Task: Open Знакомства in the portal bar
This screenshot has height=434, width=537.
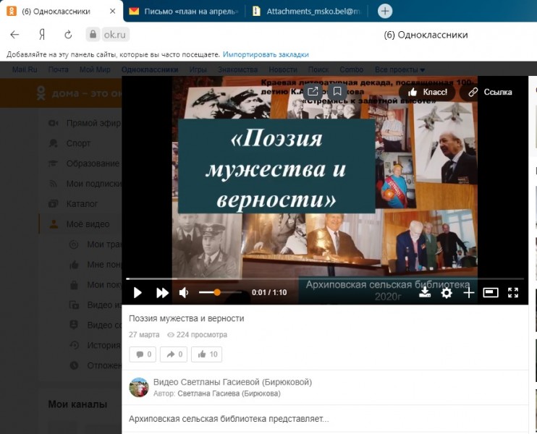Action: click(x=237, y=69)
